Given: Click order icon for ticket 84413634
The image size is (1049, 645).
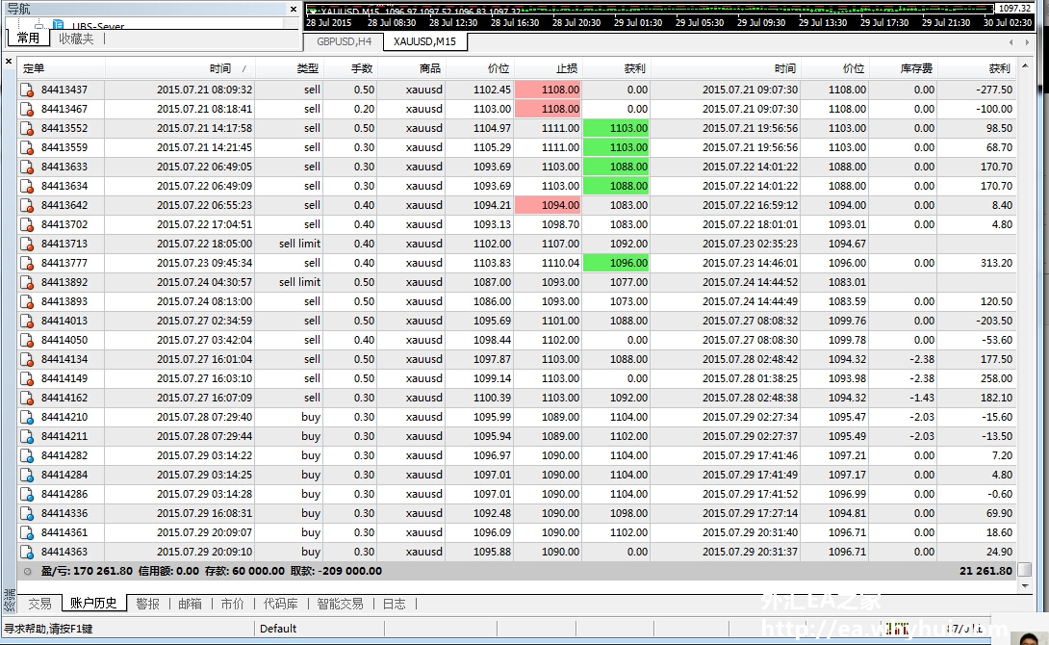Looking at the screenshot, I should point(27,186).
